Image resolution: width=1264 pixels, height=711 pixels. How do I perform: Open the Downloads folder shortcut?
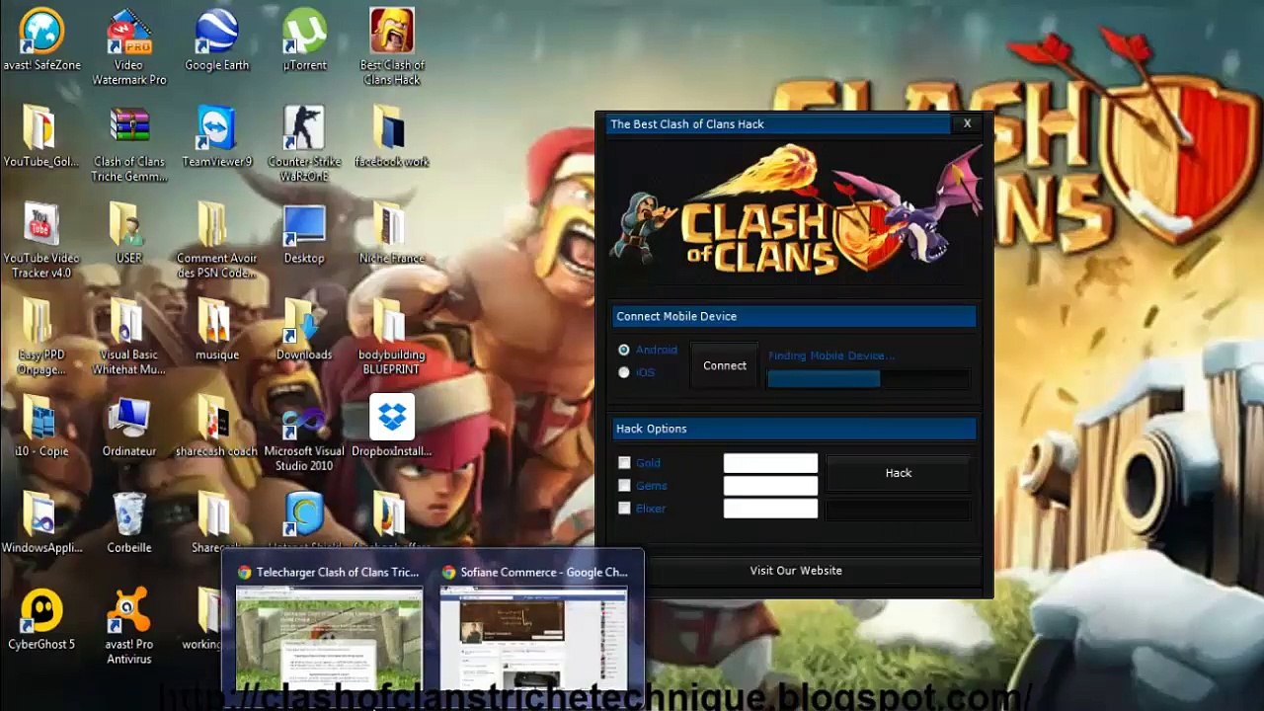[304, 331]
